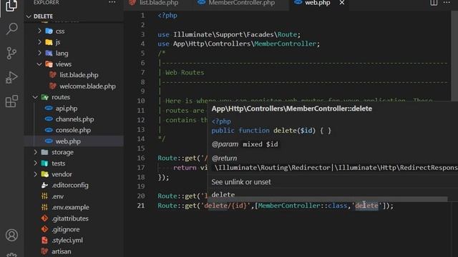Screen dimensions: 458x257
Task: Expand the vendor folder
Action: coord(35,174)
